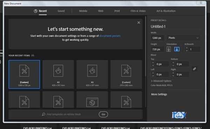Screen dimensions: 210x129
Task: Click the Artboards stepper arrows
Action: pos(187,49)
